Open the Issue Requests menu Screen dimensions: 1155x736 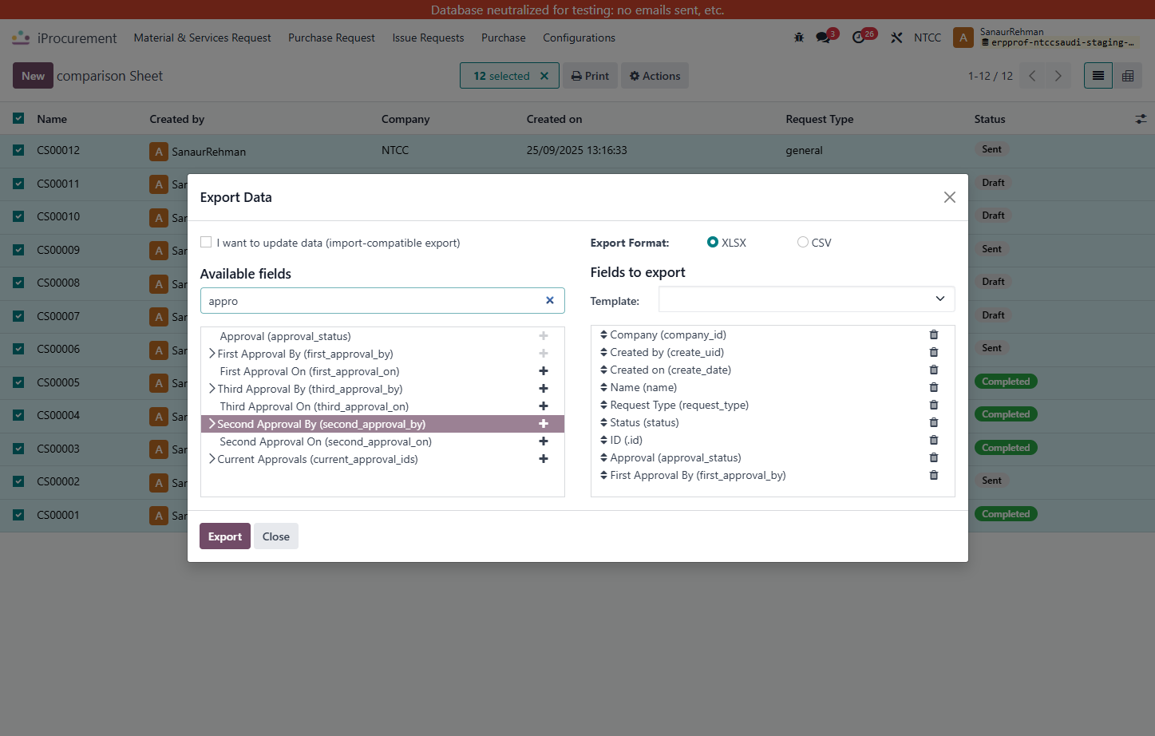[428, 38]
